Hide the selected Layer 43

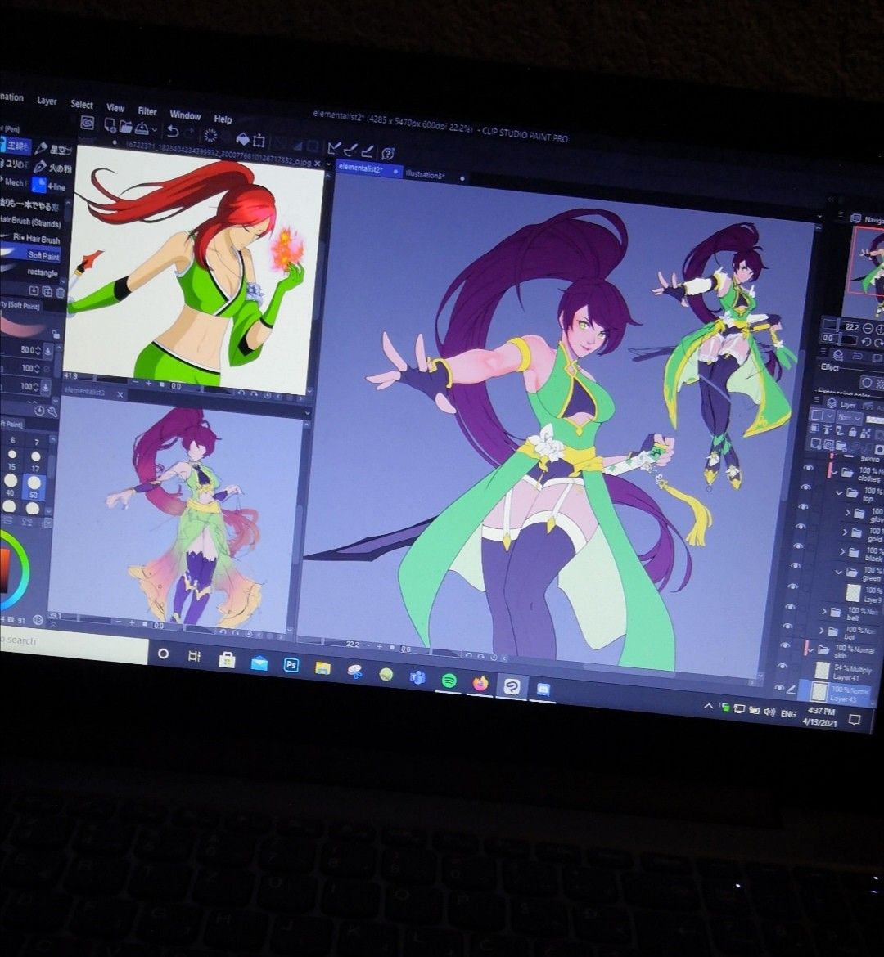coord(779,687)
